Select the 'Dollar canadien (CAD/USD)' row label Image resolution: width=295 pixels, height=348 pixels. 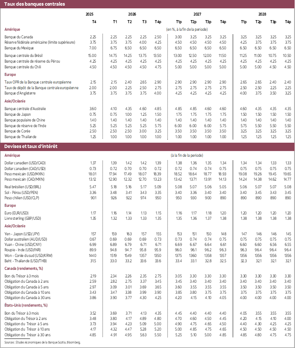pyautogui.click(x=25, y=168)
